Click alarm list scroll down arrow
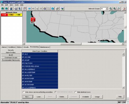Screen dimensions: 129x104 123,88
